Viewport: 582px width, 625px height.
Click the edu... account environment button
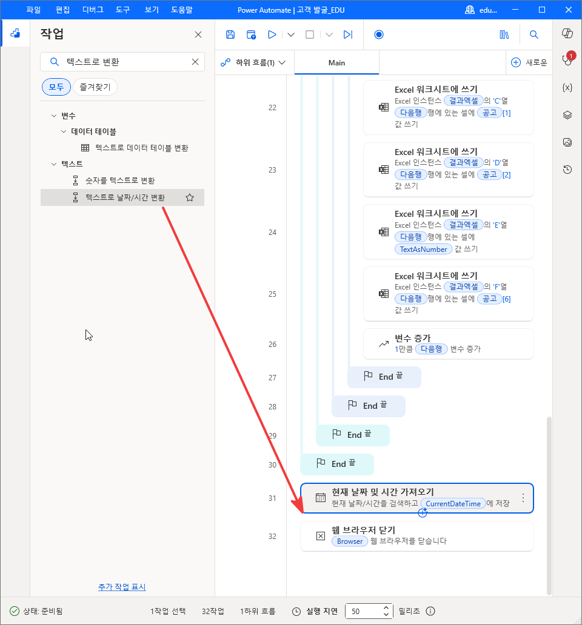481,10
